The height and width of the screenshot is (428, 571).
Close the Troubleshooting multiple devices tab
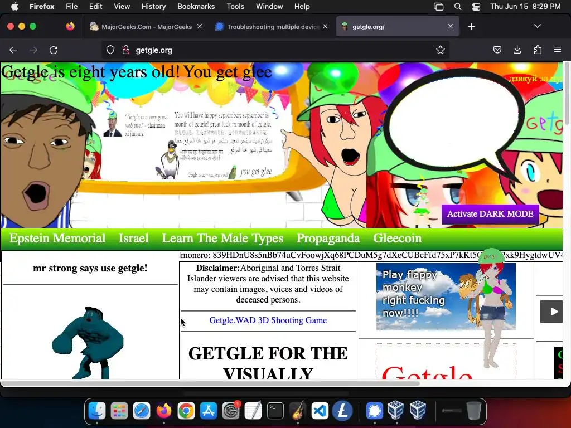325,26
